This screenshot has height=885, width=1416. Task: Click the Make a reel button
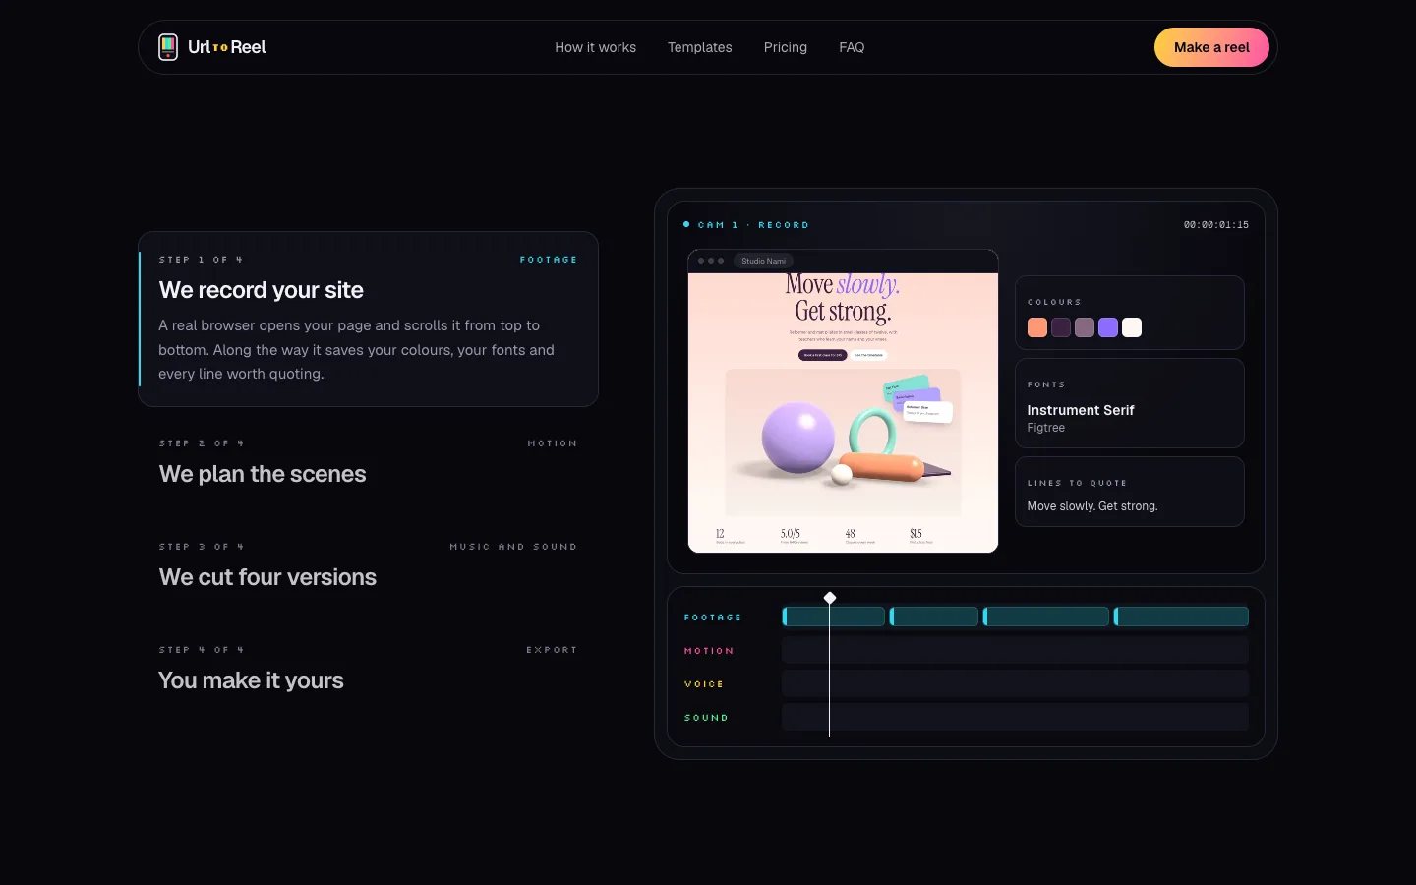pyautogui.click(x=1211, y=47)
